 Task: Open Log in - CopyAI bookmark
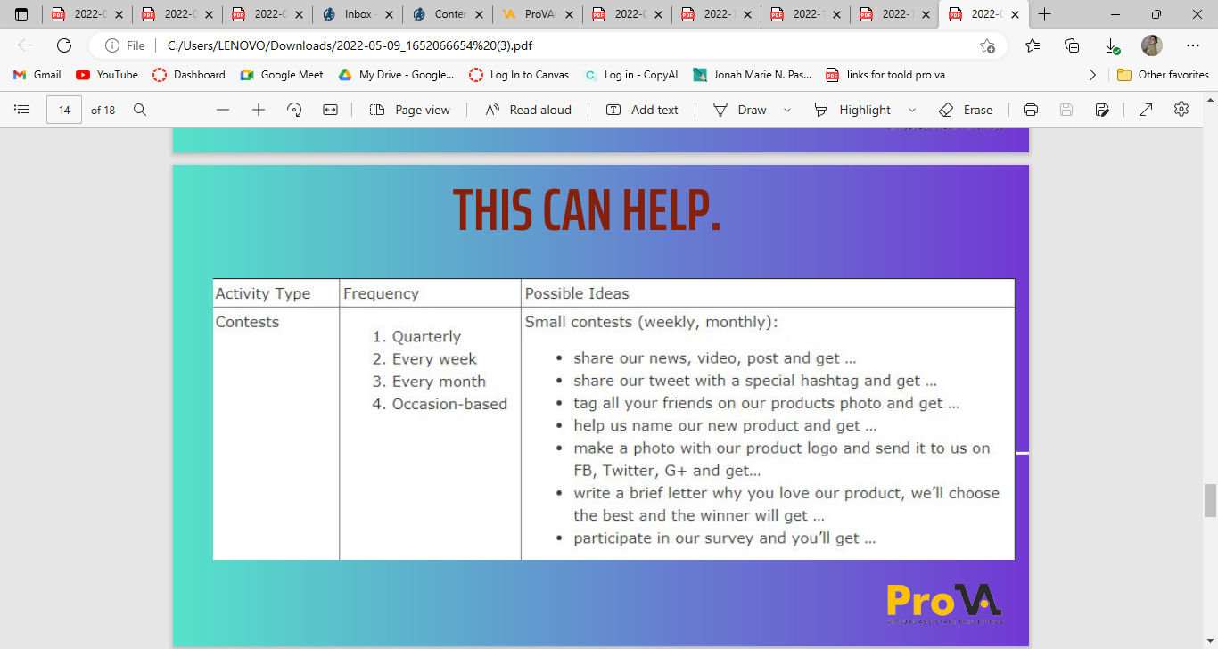click(x=631, y=75)
